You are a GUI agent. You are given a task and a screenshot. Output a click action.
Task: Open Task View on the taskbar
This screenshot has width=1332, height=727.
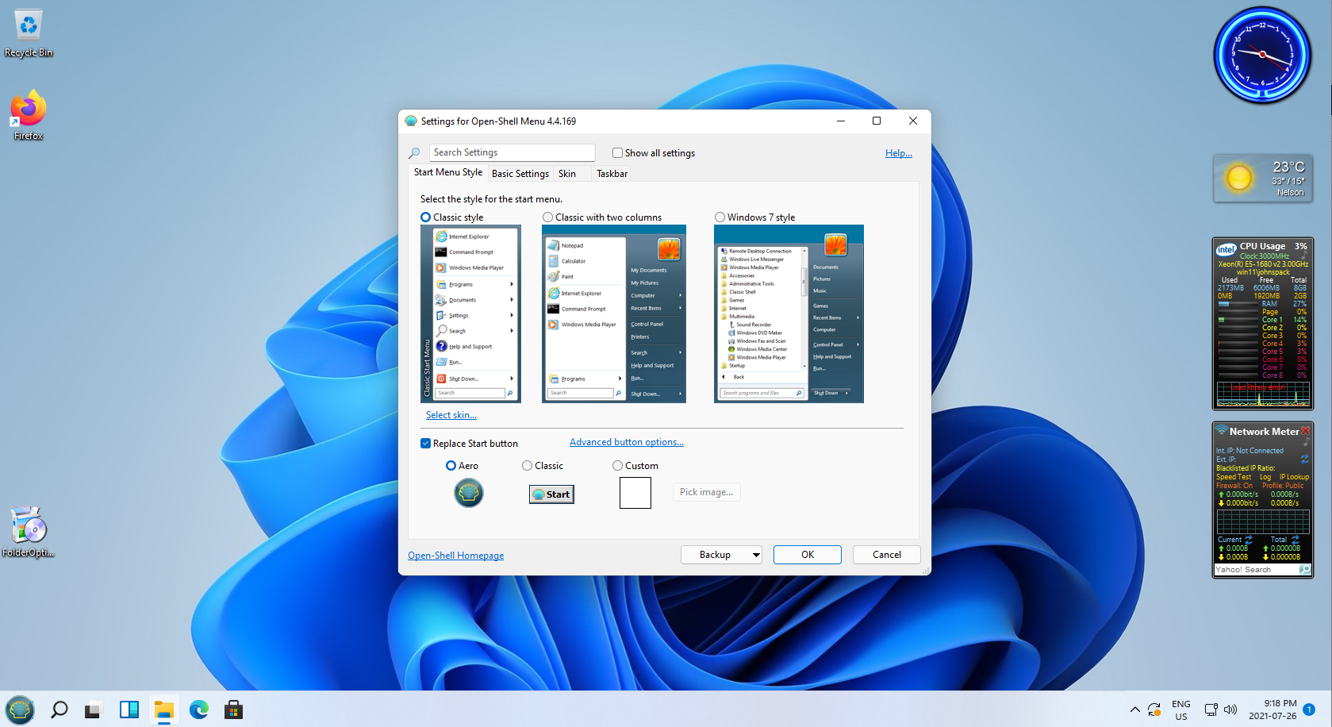pos(94,710)
